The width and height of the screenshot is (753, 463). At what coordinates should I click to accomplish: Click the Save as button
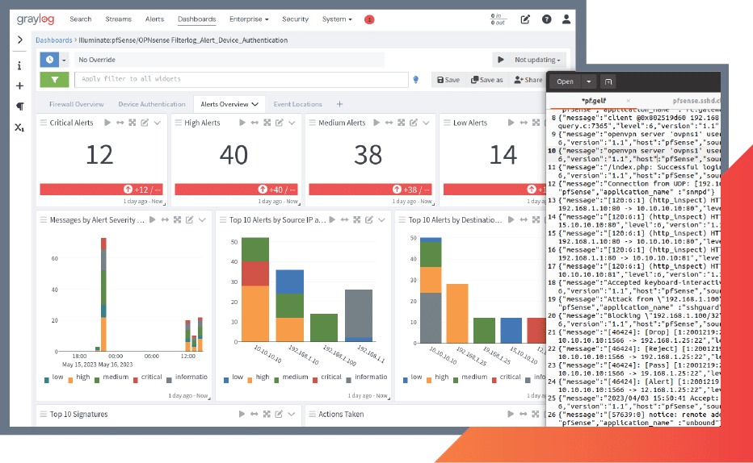click(487, 80)
